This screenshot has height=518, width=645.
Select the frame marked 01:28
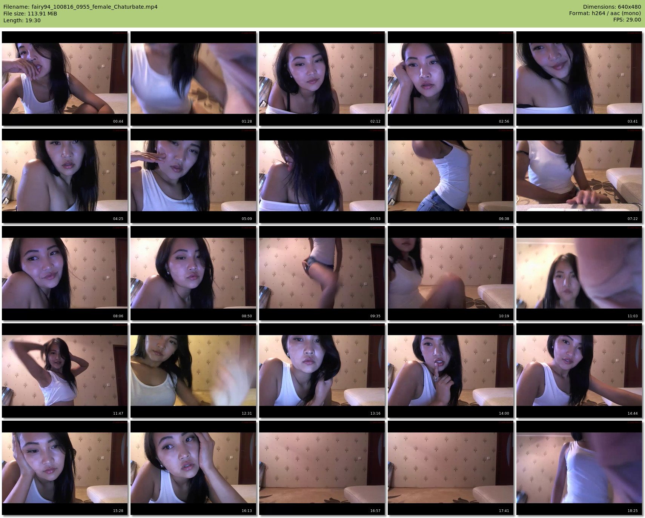[x=193, y=78]
